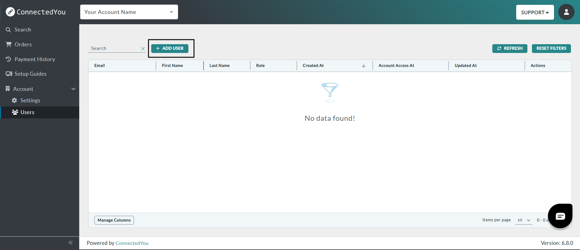Screen dimensions: 580x250
Task: Collapse the sidebar with double-chevron icon
Action: (70, 243)
